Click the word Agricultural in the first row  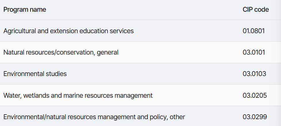(x=20, y=31)
